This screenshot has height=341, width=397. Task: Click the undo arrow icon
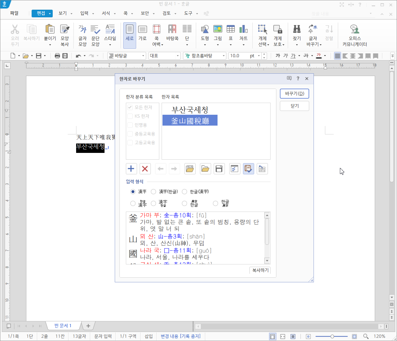[78, 56]
